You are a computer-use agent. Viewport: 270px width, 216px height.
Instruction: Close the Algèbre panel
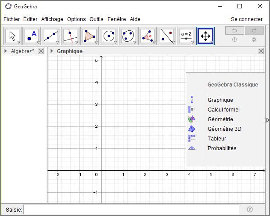click(x=41, y=51)
